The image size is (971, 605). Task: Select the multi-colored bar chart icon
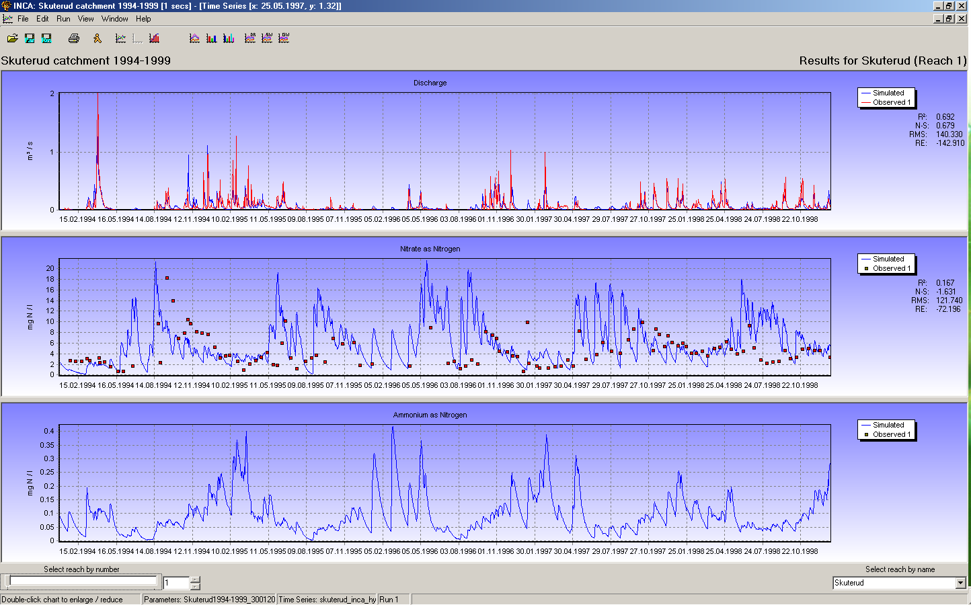click(229, 38)
